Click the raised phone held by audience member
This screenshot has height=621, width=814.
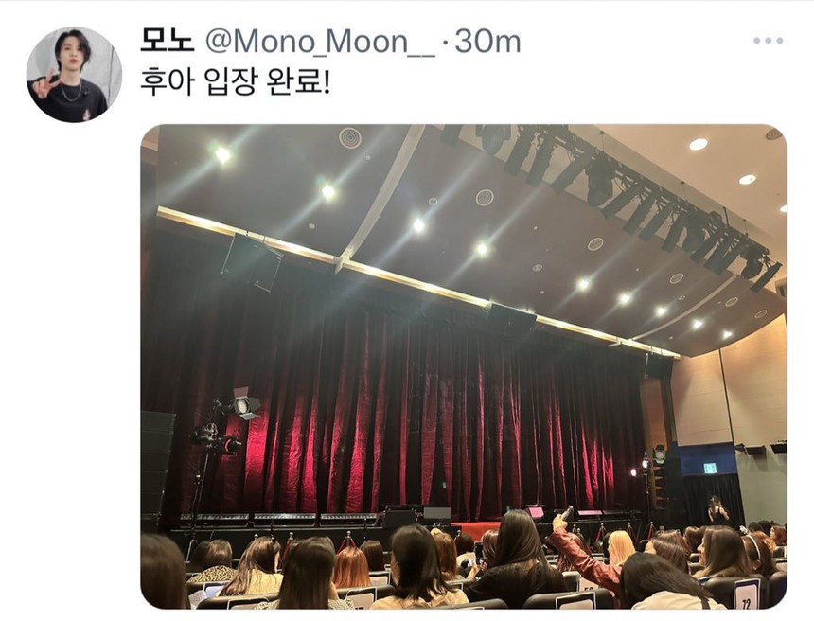(x=567, y=512)
